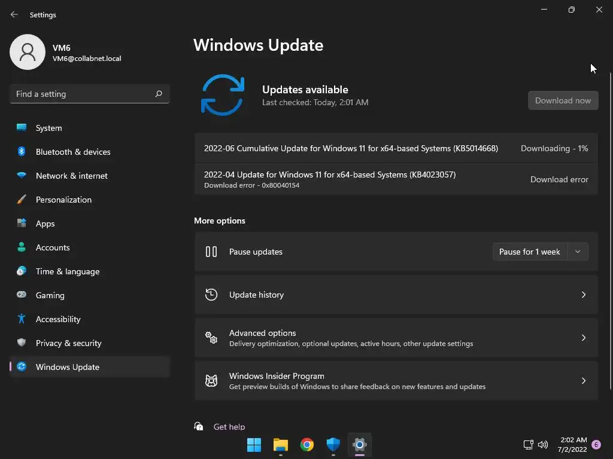Click the Downloading - 1% status
The height and width of the screenshot is (459, 613).
(x=554, y=148)
